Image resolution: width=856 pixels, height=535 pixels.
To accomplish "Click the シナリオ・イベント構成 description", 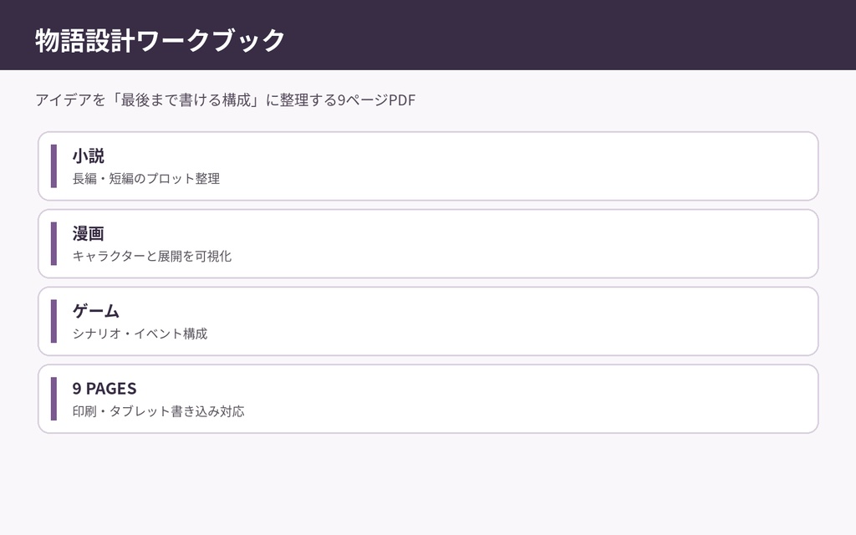I will 140,334.
